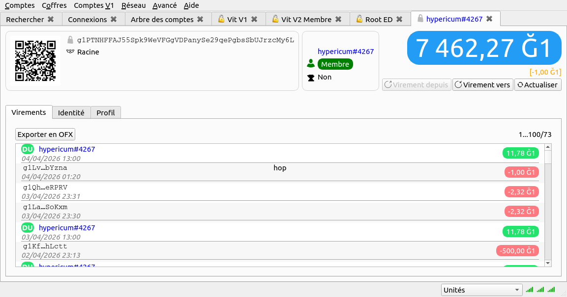Click the lock icon beside the account address
The height and width of the screenshot is (297, 567).
(70, 40)
